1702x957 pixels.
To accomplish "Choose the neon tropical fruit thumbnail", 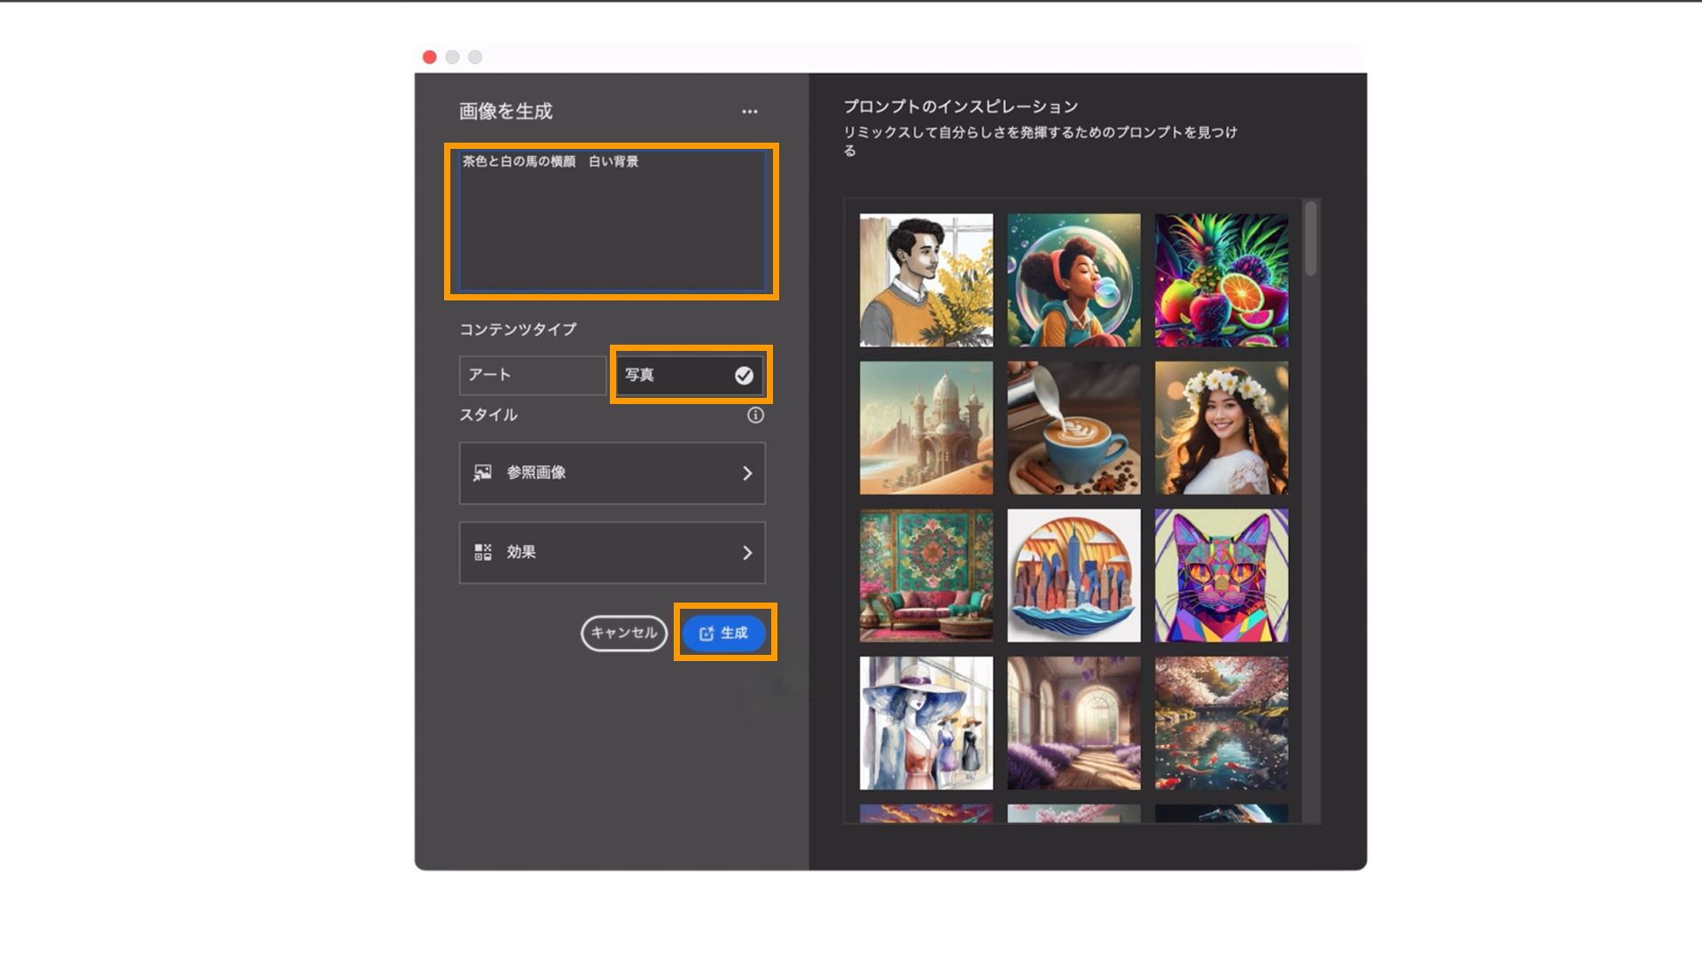I will (1222, 280).
